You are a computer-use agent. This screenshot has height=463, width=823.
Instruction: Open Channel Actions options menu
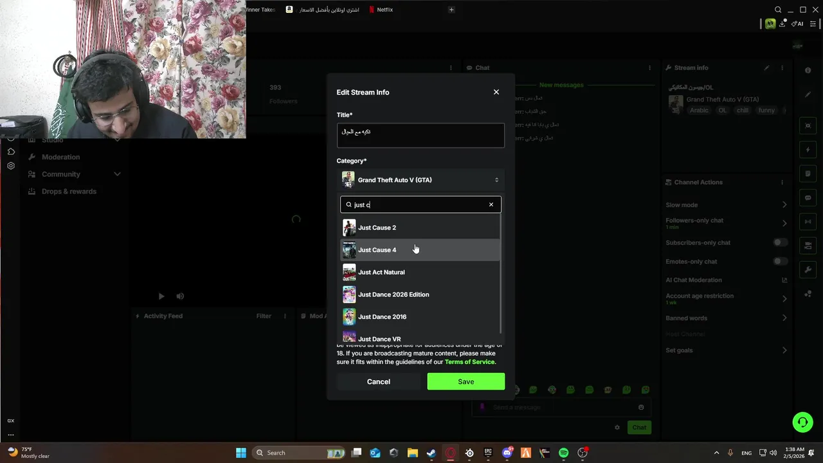click(782, 182)
